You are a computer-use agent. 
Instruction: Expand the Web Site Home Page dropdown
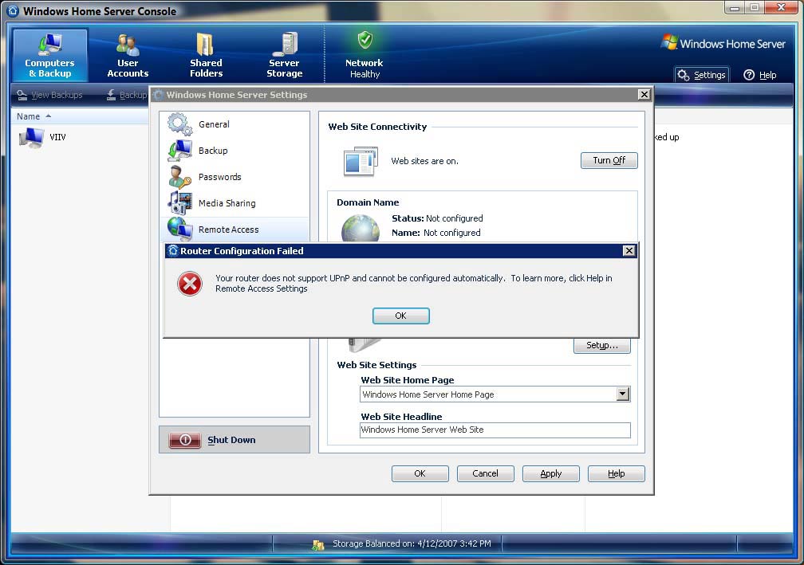623,394
